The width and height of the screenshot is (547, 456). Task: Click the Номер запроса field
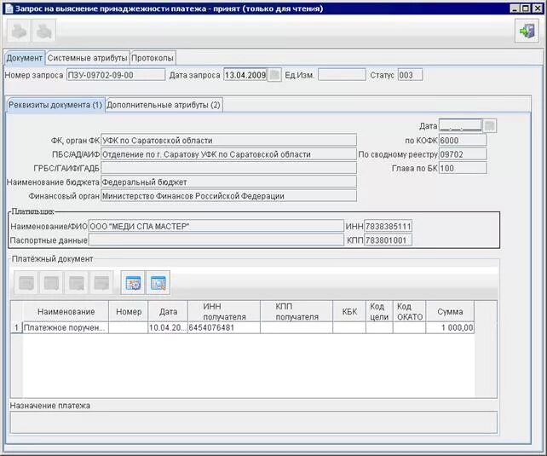(116, 75)
